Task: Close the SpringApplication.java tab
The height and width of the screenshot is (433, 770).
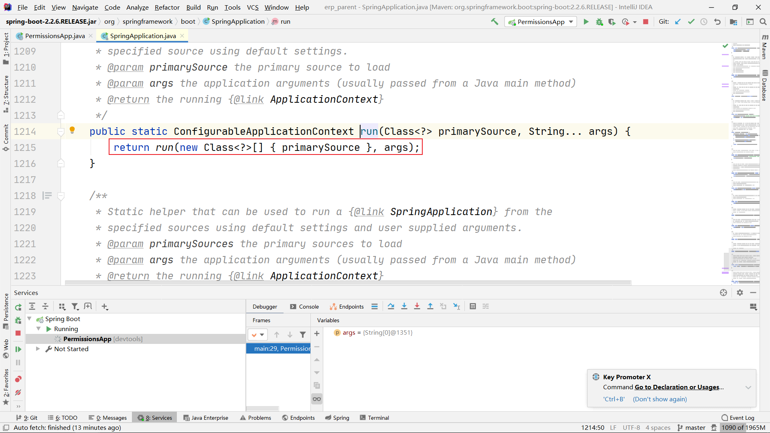Action: tap(182, 36)
